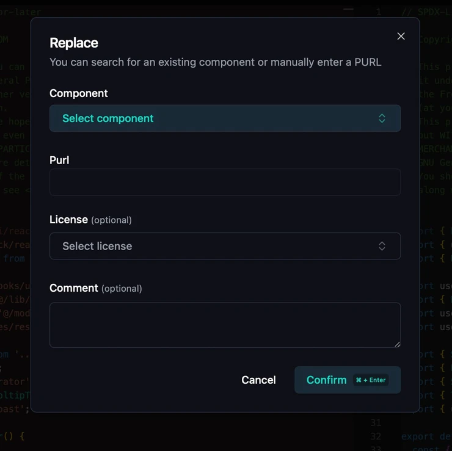Click the Comment box resize handle

(398, 344)
